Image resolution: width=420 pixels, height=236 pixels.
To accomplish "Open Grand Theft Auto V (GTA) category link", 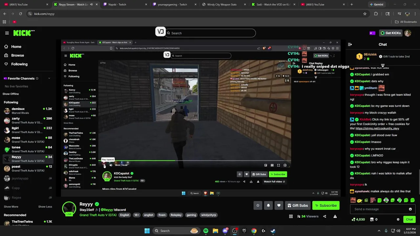I will 98,215.
